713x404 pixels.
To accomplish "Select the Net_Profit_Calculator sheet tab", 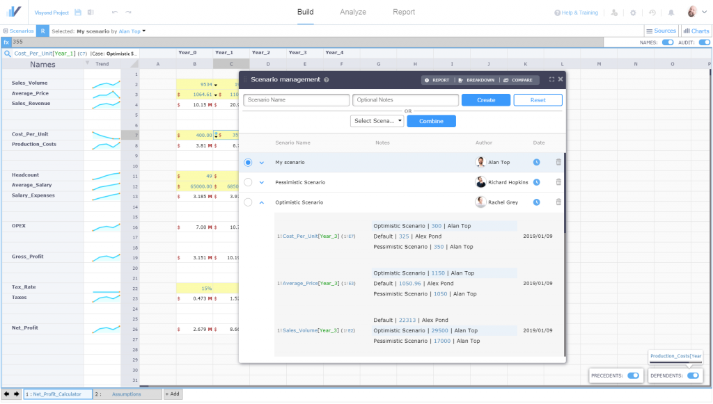I will [57, 394].
